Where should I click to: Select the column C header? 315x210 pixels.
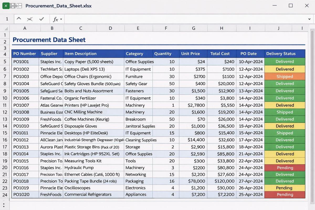81,28
